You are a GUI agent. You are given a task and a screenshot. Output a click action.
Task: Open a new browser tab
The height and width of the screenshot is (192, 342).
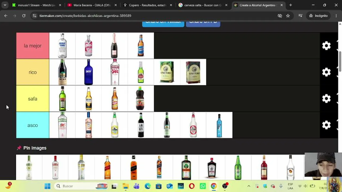290,5
